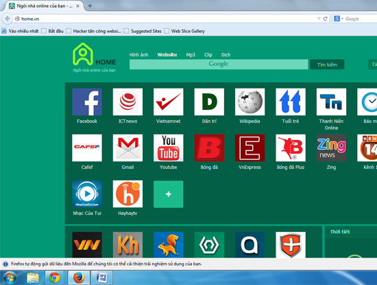Open the Nhạc Của Tui tile

[87, 194]
